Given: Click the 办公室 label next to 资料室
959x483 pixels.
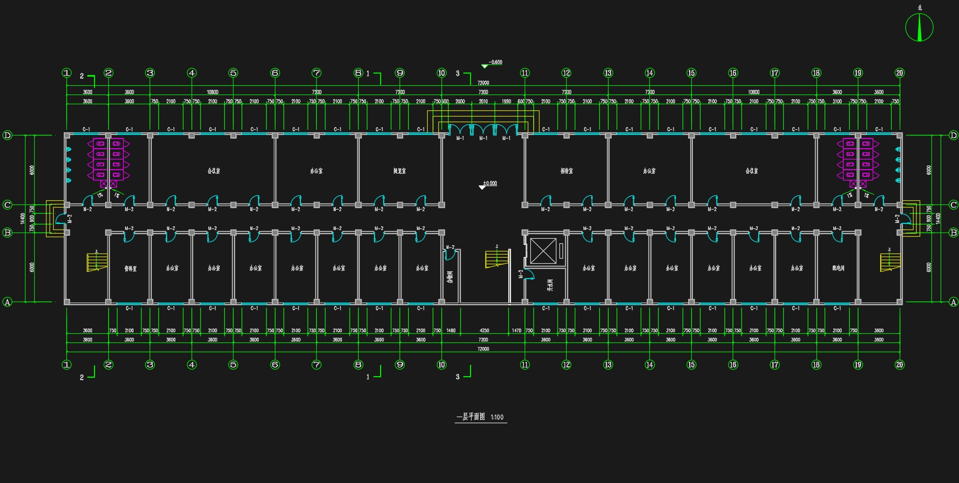Looking at the screenshot, I should (x=172, y=268).
